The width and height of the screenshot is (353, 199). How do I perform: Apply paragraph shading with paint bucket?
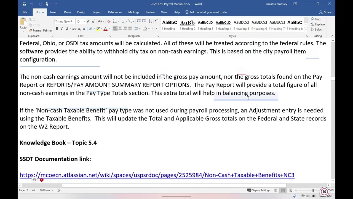click(x=145, y=29)
